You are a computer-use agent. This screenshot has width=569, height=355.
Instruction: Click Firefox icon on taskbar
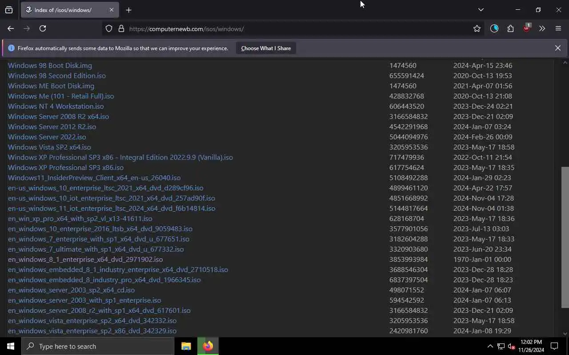tap(208, 346)
